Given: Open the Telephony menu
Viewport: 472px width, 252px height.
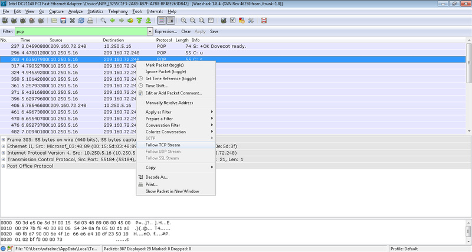Looking at the screenshot, I should 118,11.
